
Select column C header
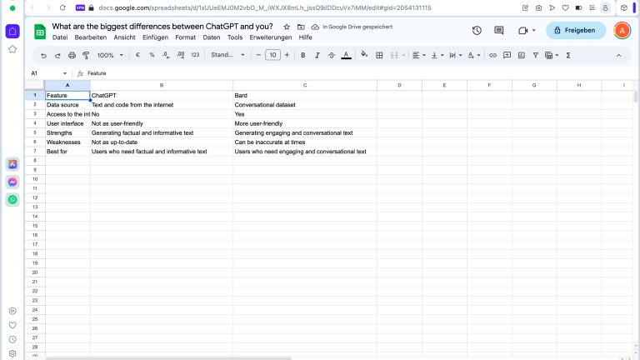[305, 85]
